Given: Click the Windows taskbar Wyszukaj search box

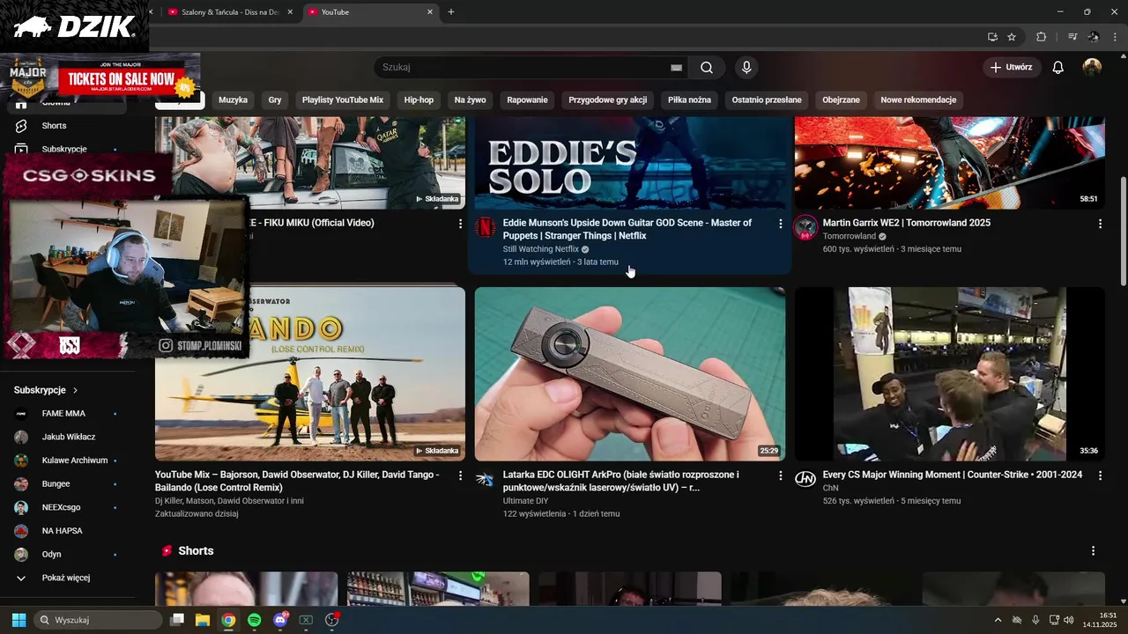Looking at the screenshot, I should [98, 620].
